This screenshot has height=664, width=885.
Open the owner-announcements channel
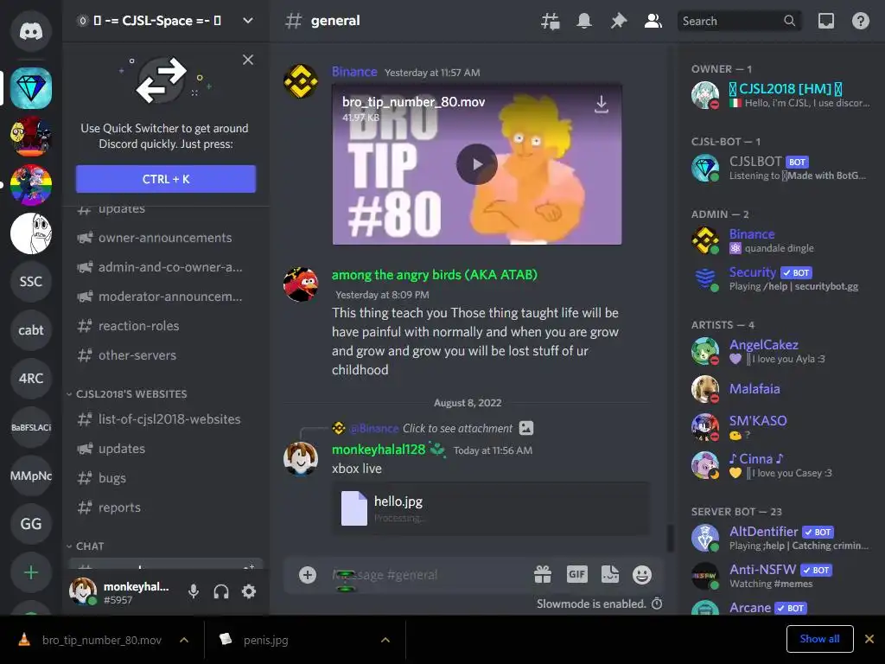(166, 238)
